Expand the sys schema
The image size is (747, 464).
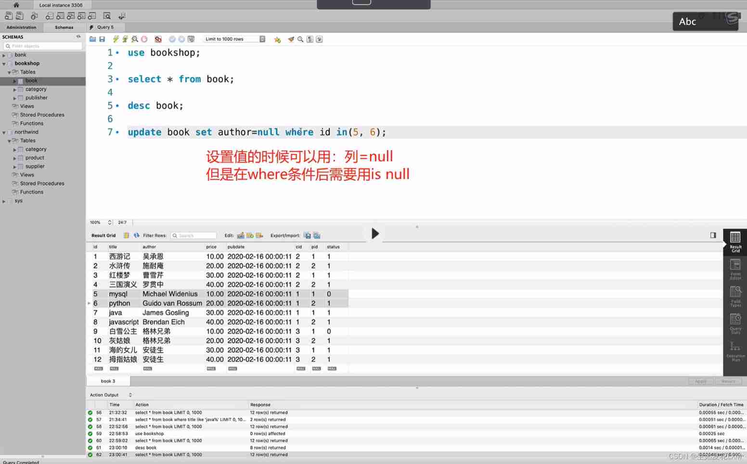(4, 201)
